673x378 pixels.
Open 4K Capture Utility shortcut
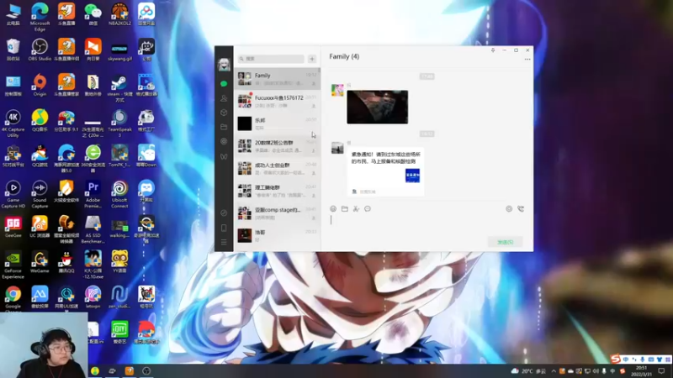point(13,123)
